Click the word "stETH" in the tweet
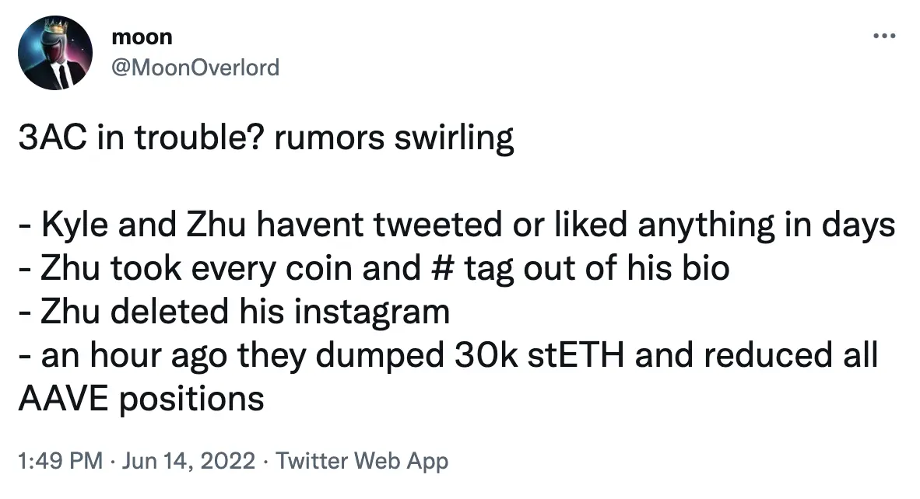Viewport: 920px width, 499px height. [576, 355]
